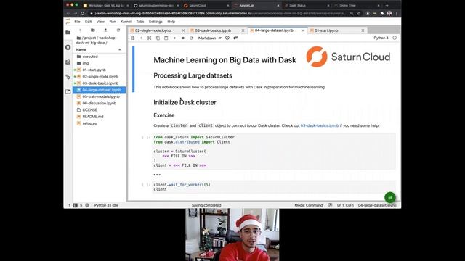
Task: Run the selected cell
Action: [x=174, y=38]
